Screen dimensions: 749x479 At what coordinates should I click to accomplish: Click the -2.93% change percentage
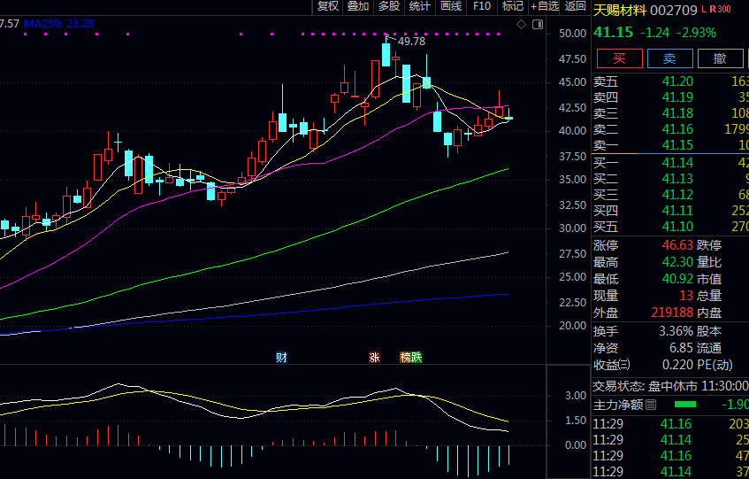tap(696, 33)
